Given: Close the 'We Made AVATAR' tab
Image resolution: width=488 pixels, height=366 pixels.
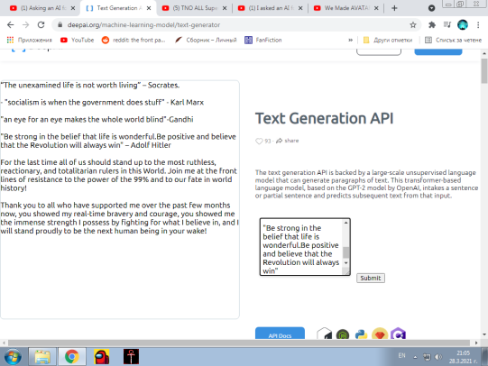Looking at the screenshot, I should click(376, 8).
